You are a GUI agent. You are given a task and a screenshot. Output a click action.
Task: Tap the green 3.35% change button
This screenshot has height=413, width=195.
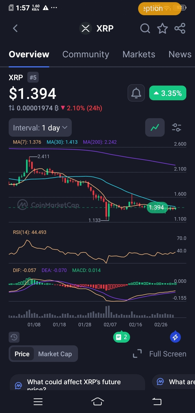pyautogui.click(x=168, y=93)
